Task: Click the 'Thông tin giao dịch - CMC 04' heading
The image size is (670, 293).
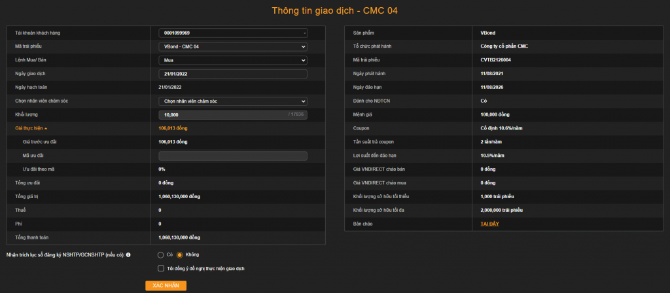Action: [x=334, y=10]
